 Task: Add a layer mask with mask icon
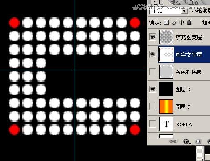coord(198,141)
